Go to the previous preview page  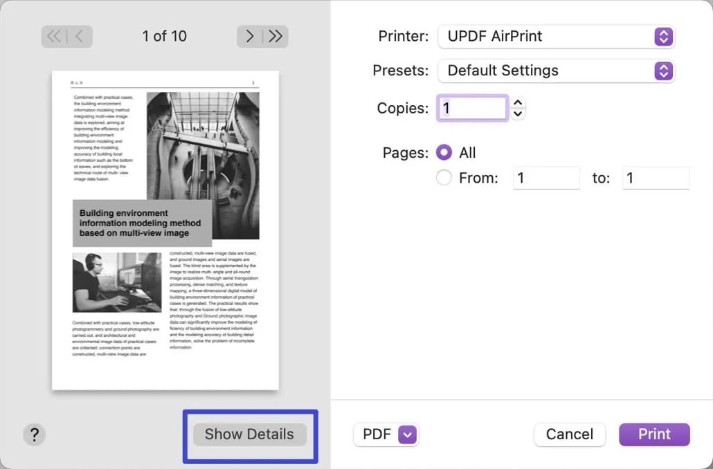[80, 37]
